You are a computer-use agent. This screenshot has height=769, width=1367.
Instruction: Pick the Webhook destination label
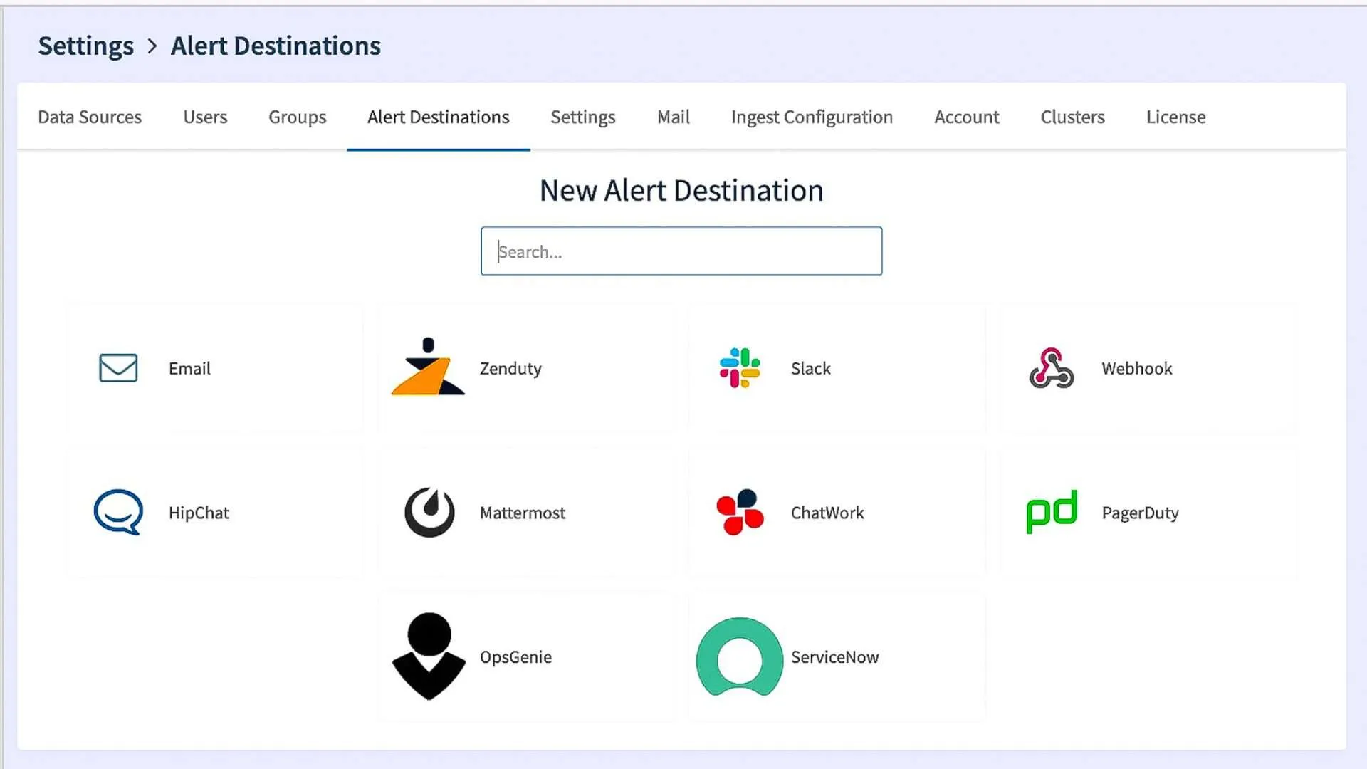click(x=1137, y=368)
